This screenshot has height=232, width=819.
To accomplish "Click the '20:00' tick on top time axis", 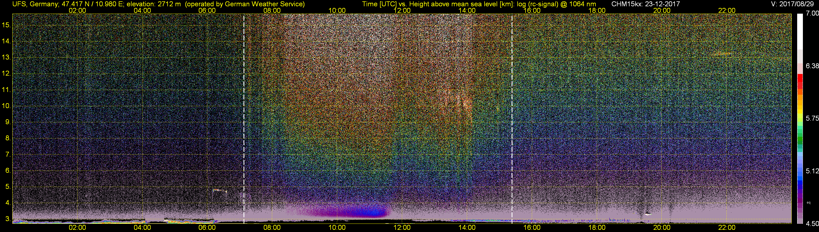I will (x=662, y=10).
